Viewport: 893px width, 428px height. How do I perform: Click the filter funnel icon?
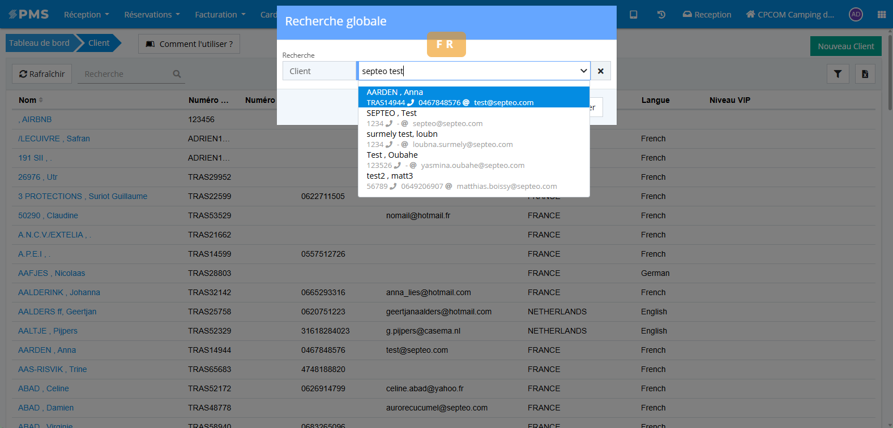click(838, 74)
